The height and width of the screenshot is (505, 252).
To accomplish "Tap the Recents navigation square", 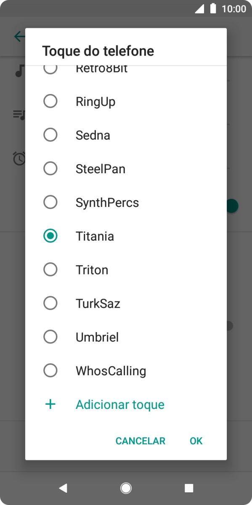I will pos(189,488).
